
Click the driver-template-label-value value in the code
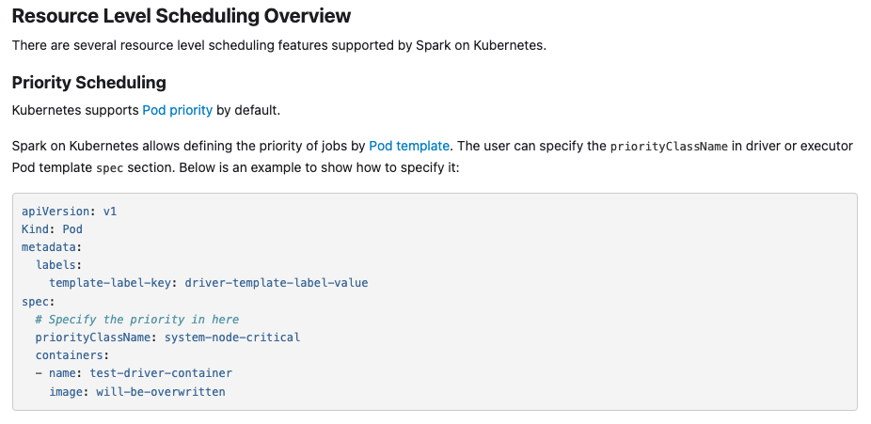[x=277, y=283]
